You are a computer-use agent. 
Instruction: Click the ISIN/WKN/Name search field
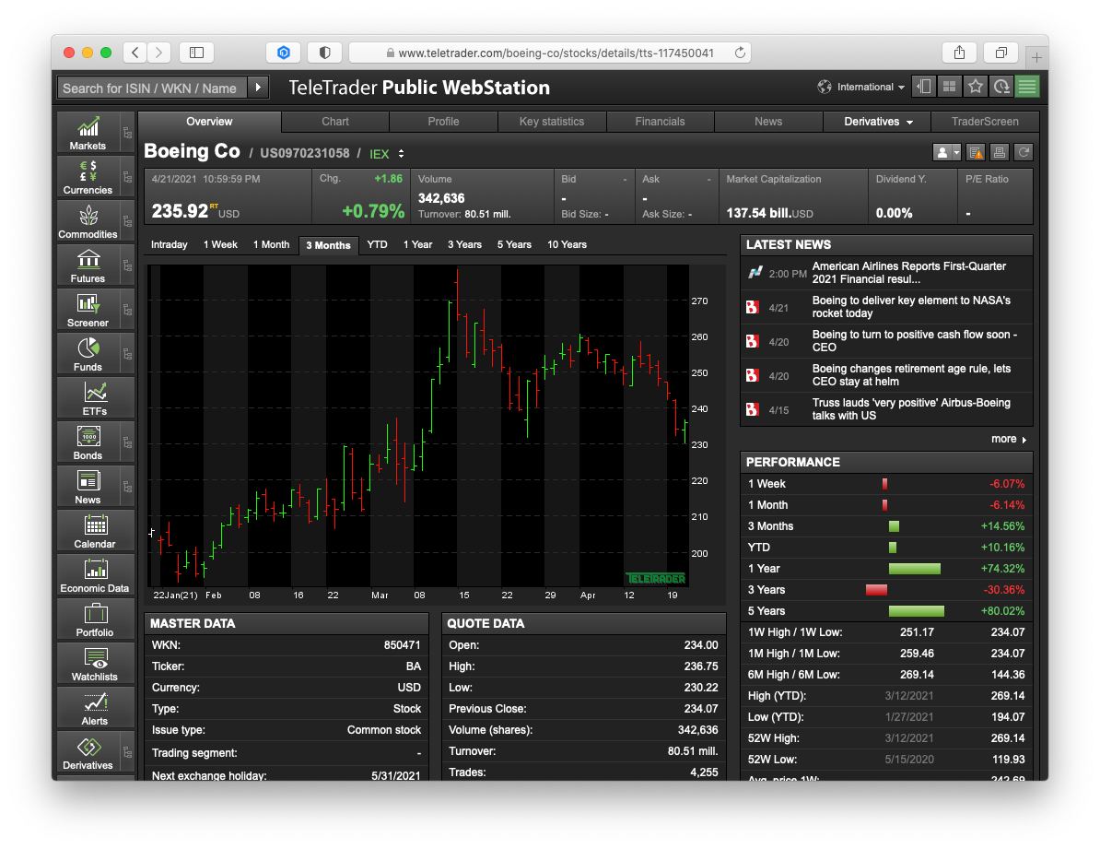(x=152, y=88)
